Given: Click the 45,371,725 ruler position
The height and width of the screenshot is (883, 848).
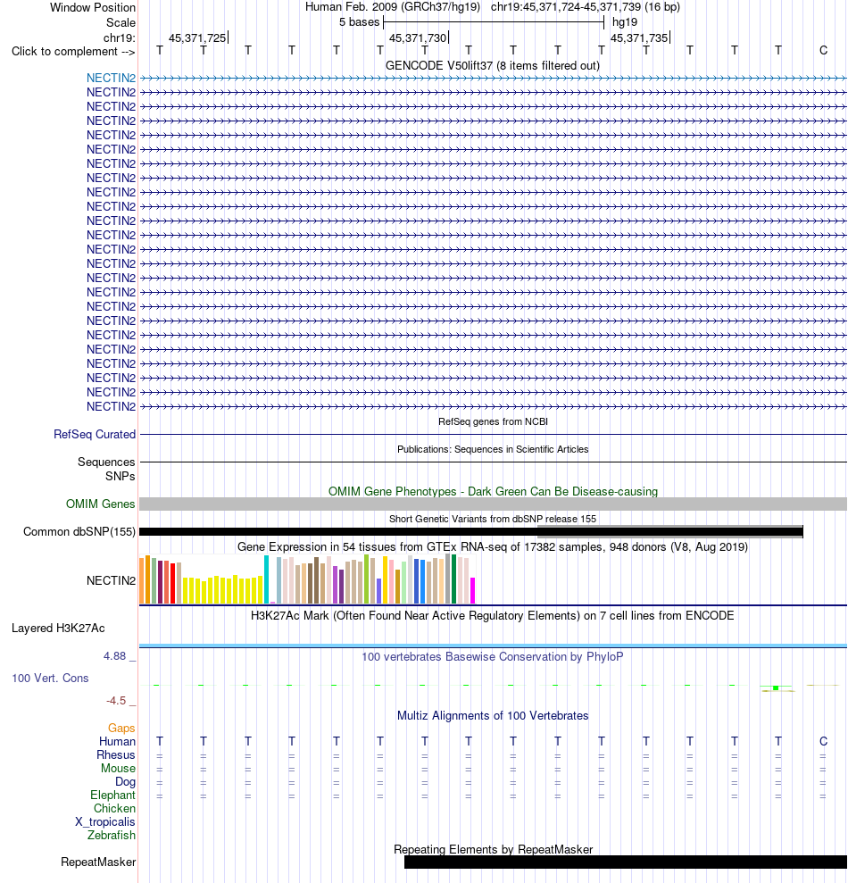Looking at the screenshot, I should [197, 37].
